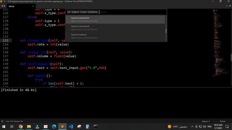
Task: Open the Command Prompt taskbar icon
Action: (96, 127)
